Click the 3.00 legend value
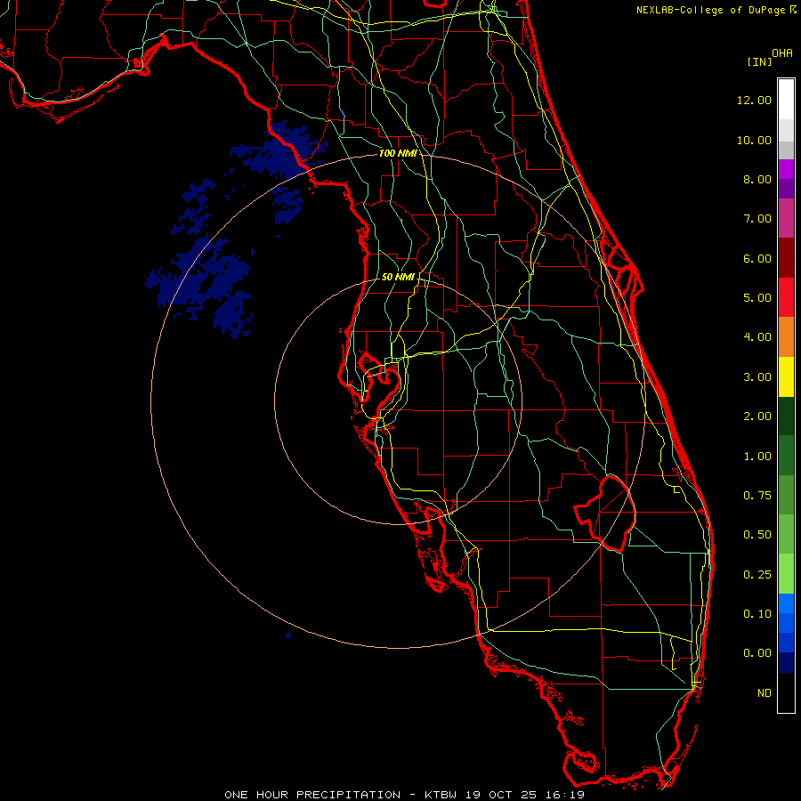The width and height of the screenshot is (801, 801). [x=757, y=377]
